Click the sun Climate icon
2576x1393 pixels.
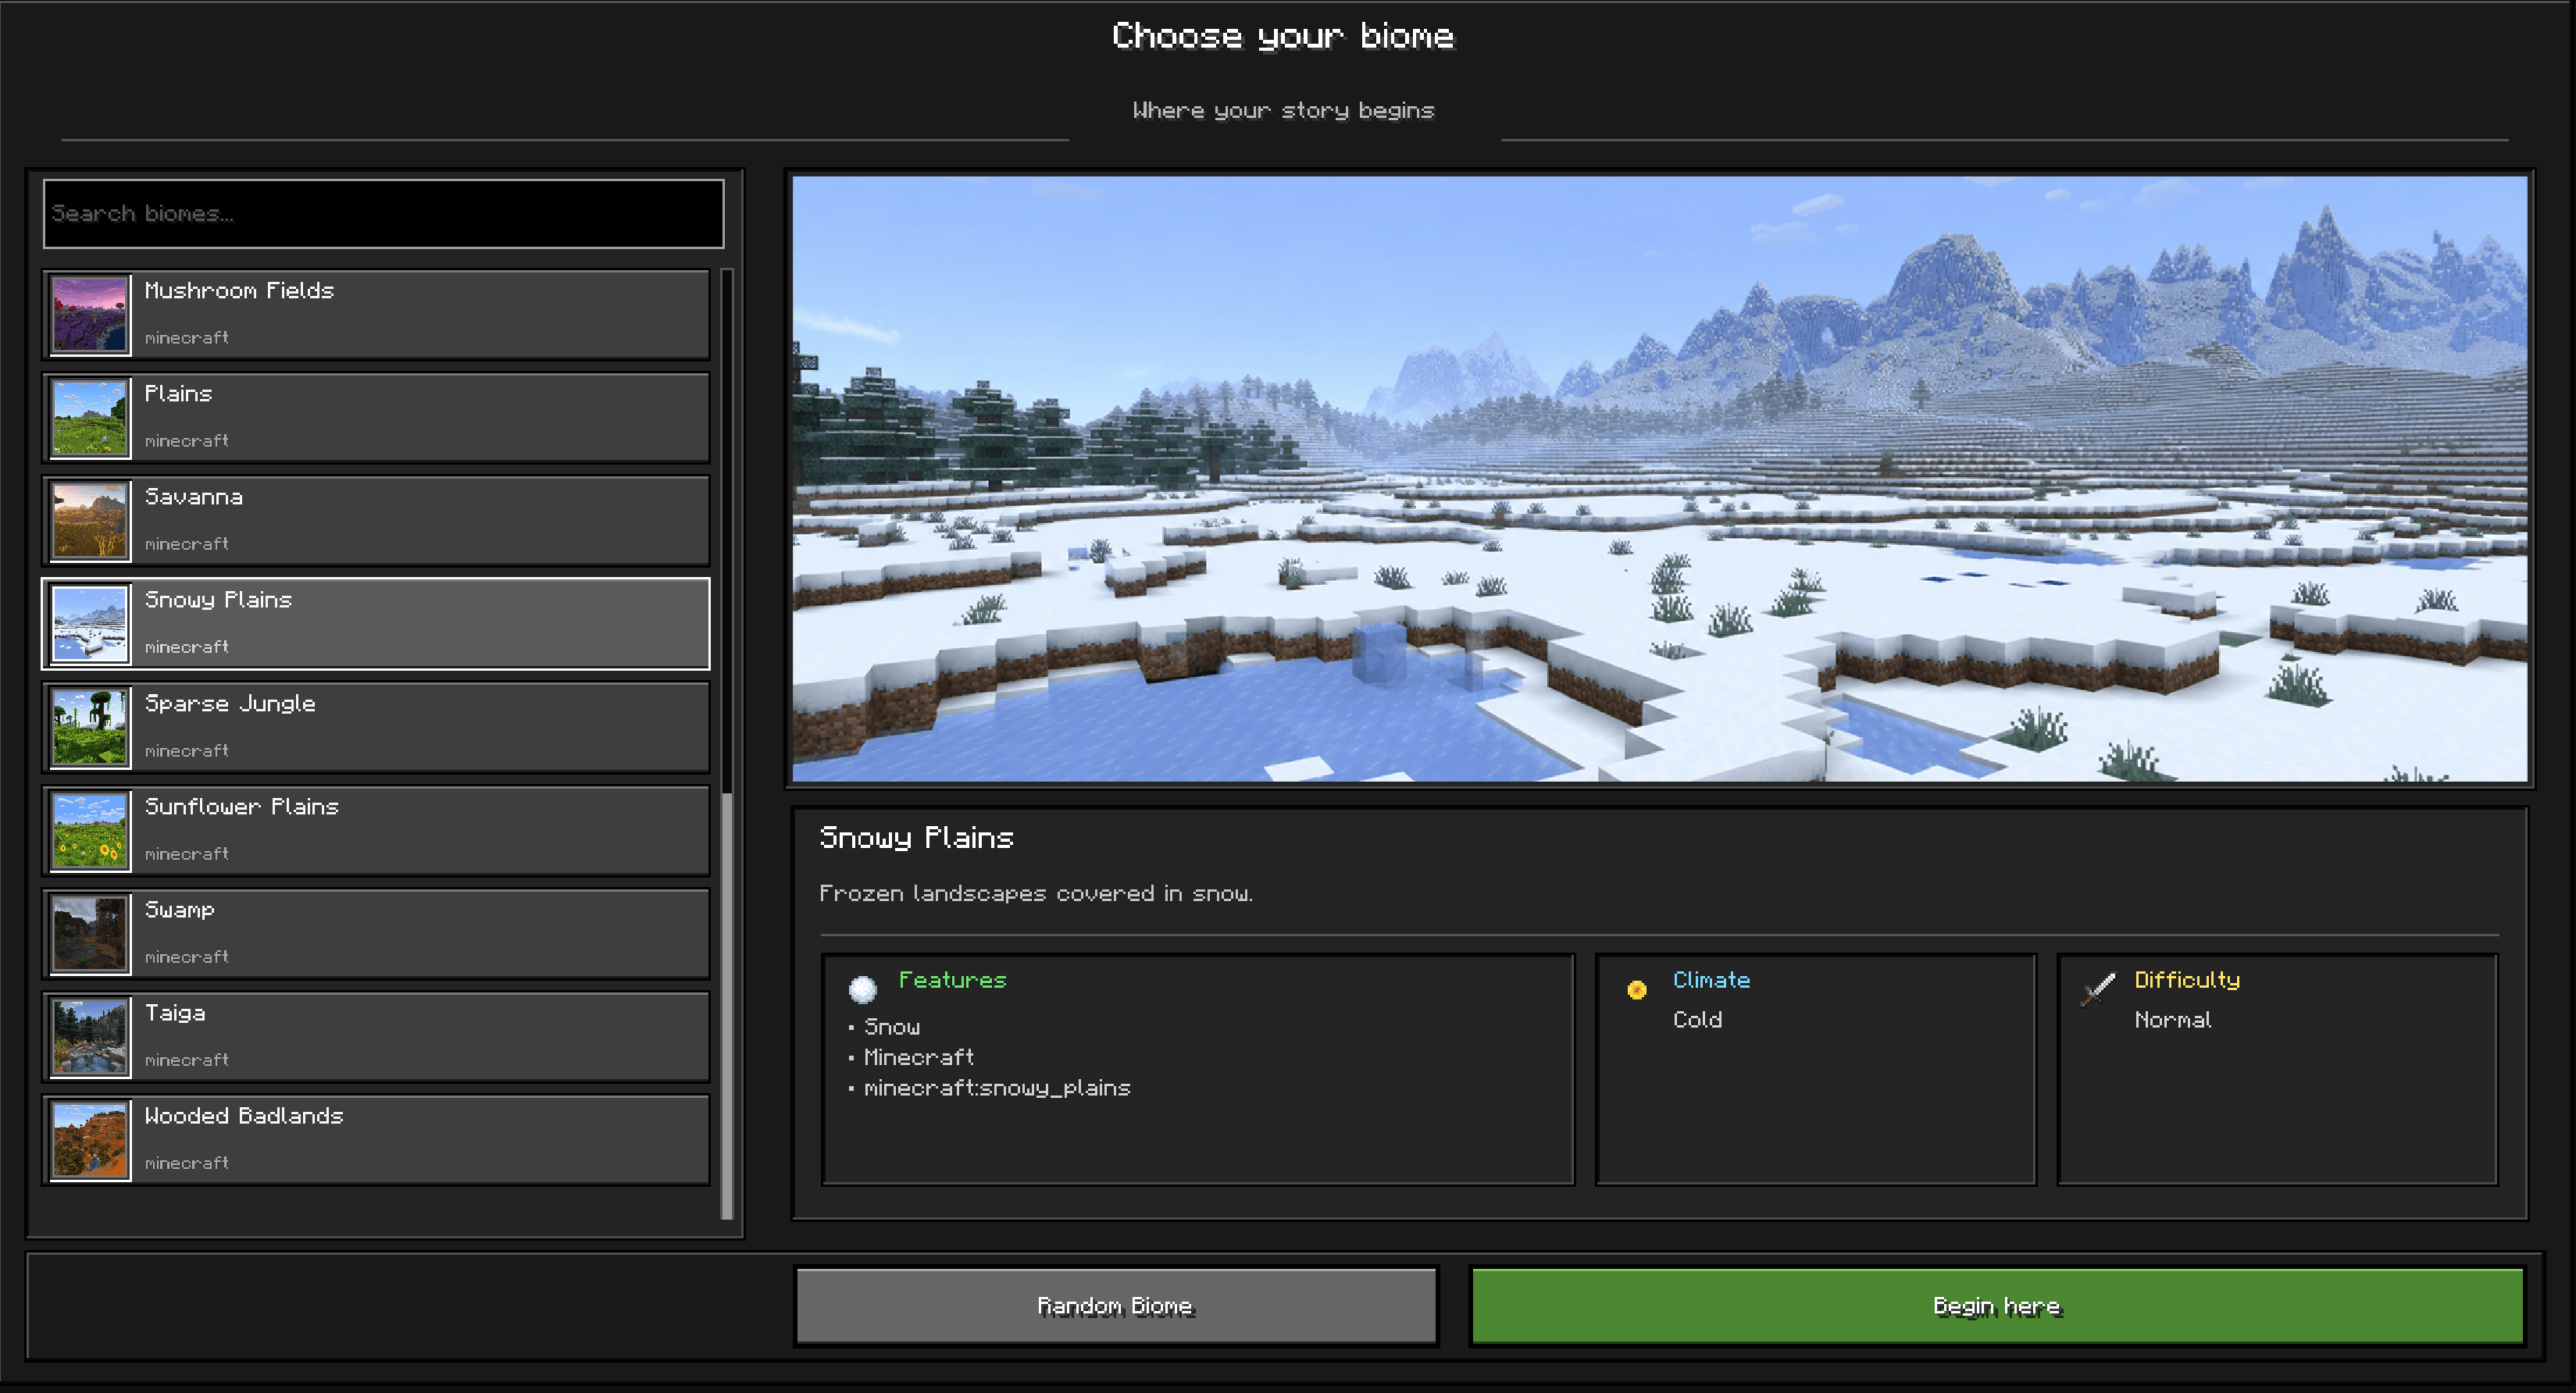pyautogui.click(x=1637, y=989)
